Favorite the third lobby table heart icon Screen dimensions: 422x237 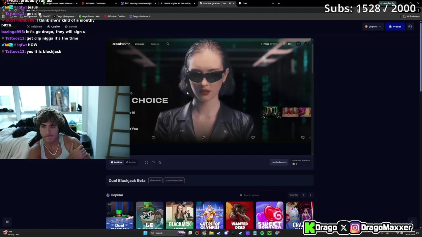coord(253,138)
